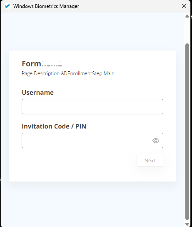The height and width of the screenshot is (227, 192).
Task: Click empty title bar space beside the title
Action: pos(130,6)
